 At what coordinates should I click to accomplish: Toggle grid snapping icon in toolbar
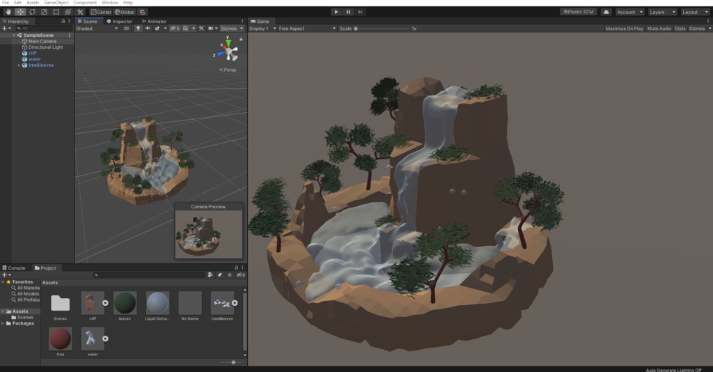[142, 12]
